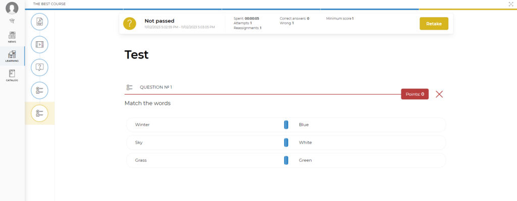Screen dimensions: 517x201
Task: Open the user profile avatar
Action: 12,8
